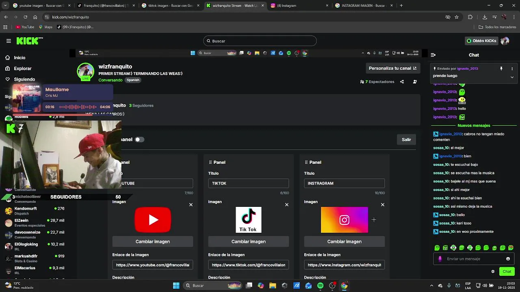Click Cambiar imagen under the Instagram panel
Viewport: 520px width, 292px height.
click(x=344, y=242)
